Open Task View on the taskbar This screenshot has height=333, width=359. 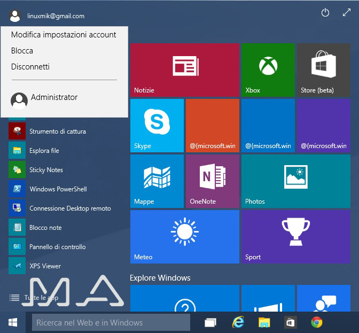coord(210,322)
